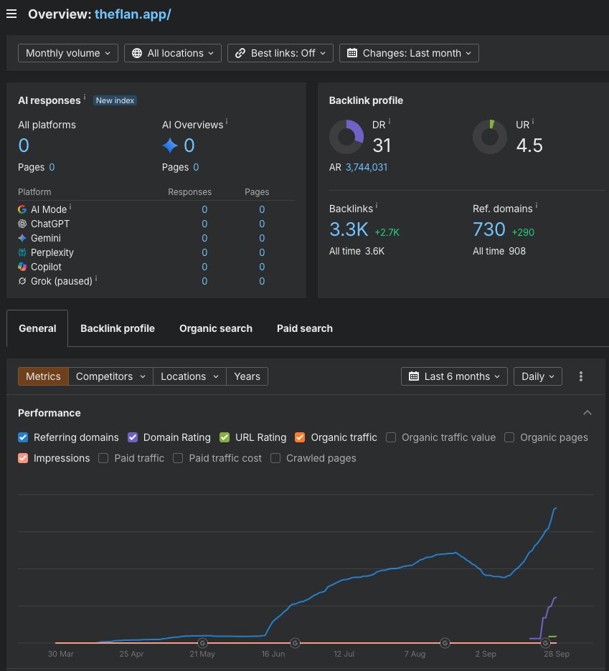Screen dimensions: 609x671
Task: Click the Ref. domains 730 value
Action: [x=489, y=229]
